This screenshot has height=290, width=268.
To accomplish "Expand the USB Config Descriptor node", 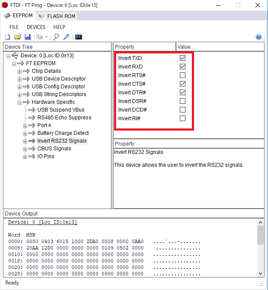I will coord(19,87).
